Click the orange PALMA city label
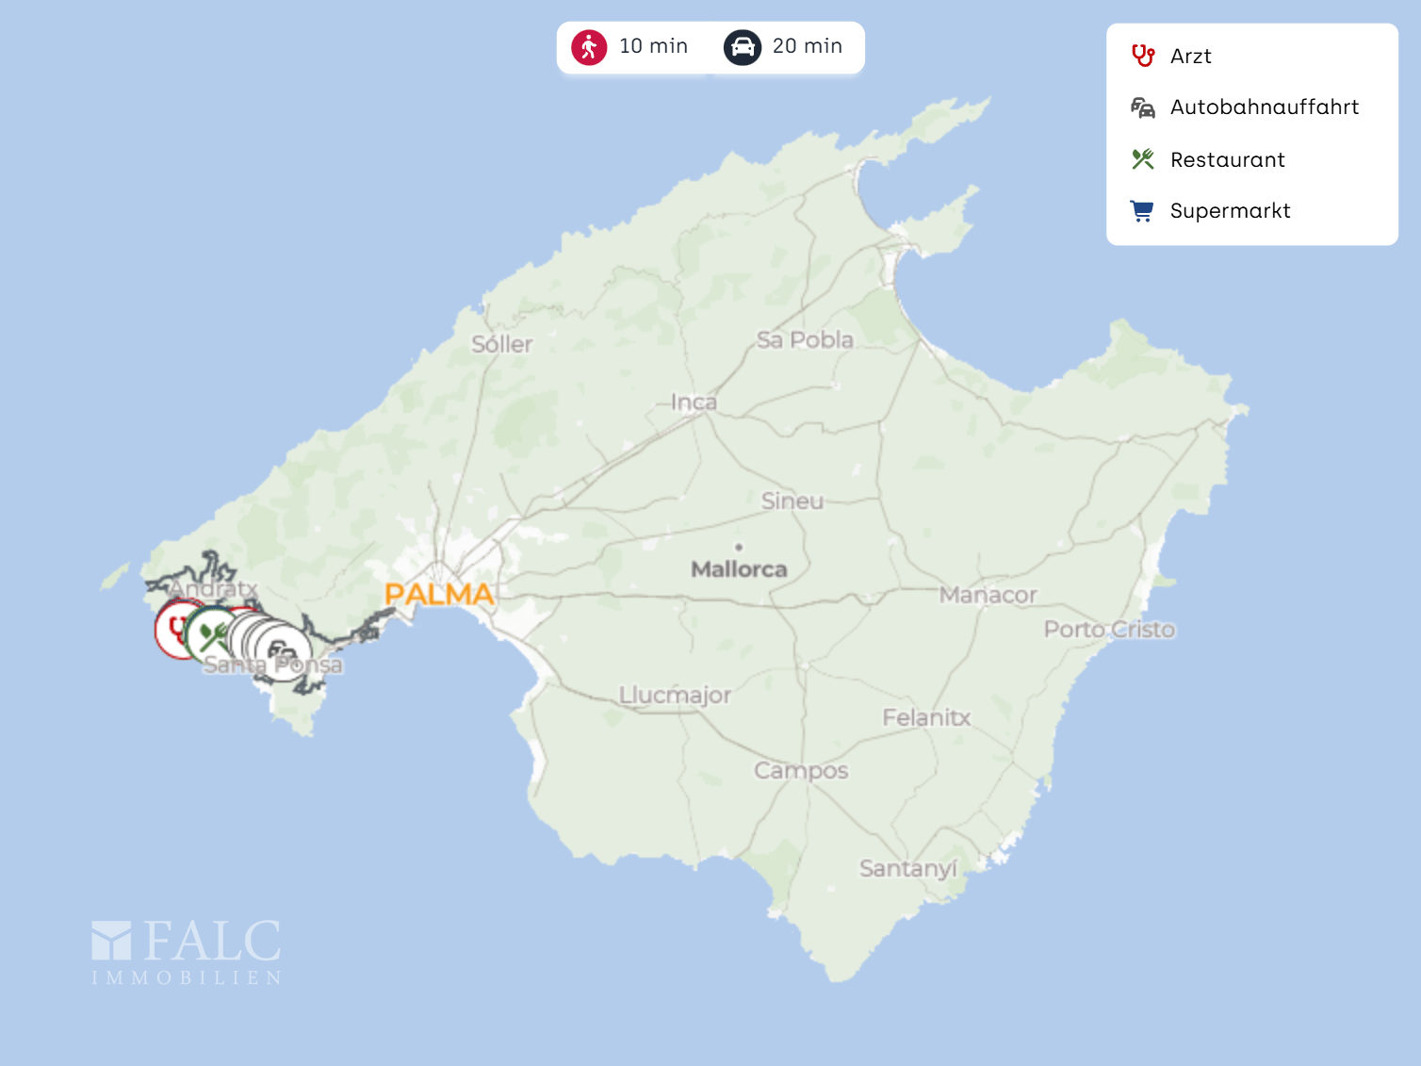Image resolution: width=1421 pixels, height=1066 pixels. coord(439,595)
